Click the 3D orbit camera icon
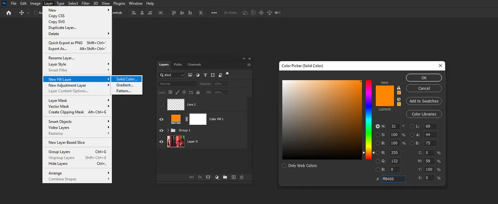Image resolution: width=498 pixels, height=204 pixels. click(x=245, y=13)
